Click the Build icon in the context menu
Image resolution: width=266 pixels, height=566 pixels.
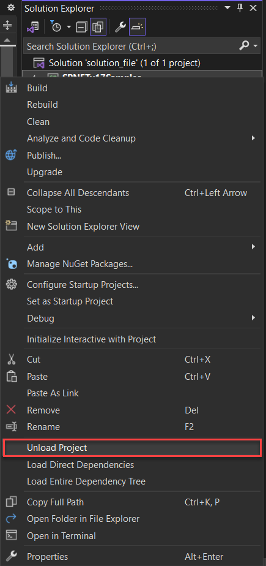click(12, 88)
